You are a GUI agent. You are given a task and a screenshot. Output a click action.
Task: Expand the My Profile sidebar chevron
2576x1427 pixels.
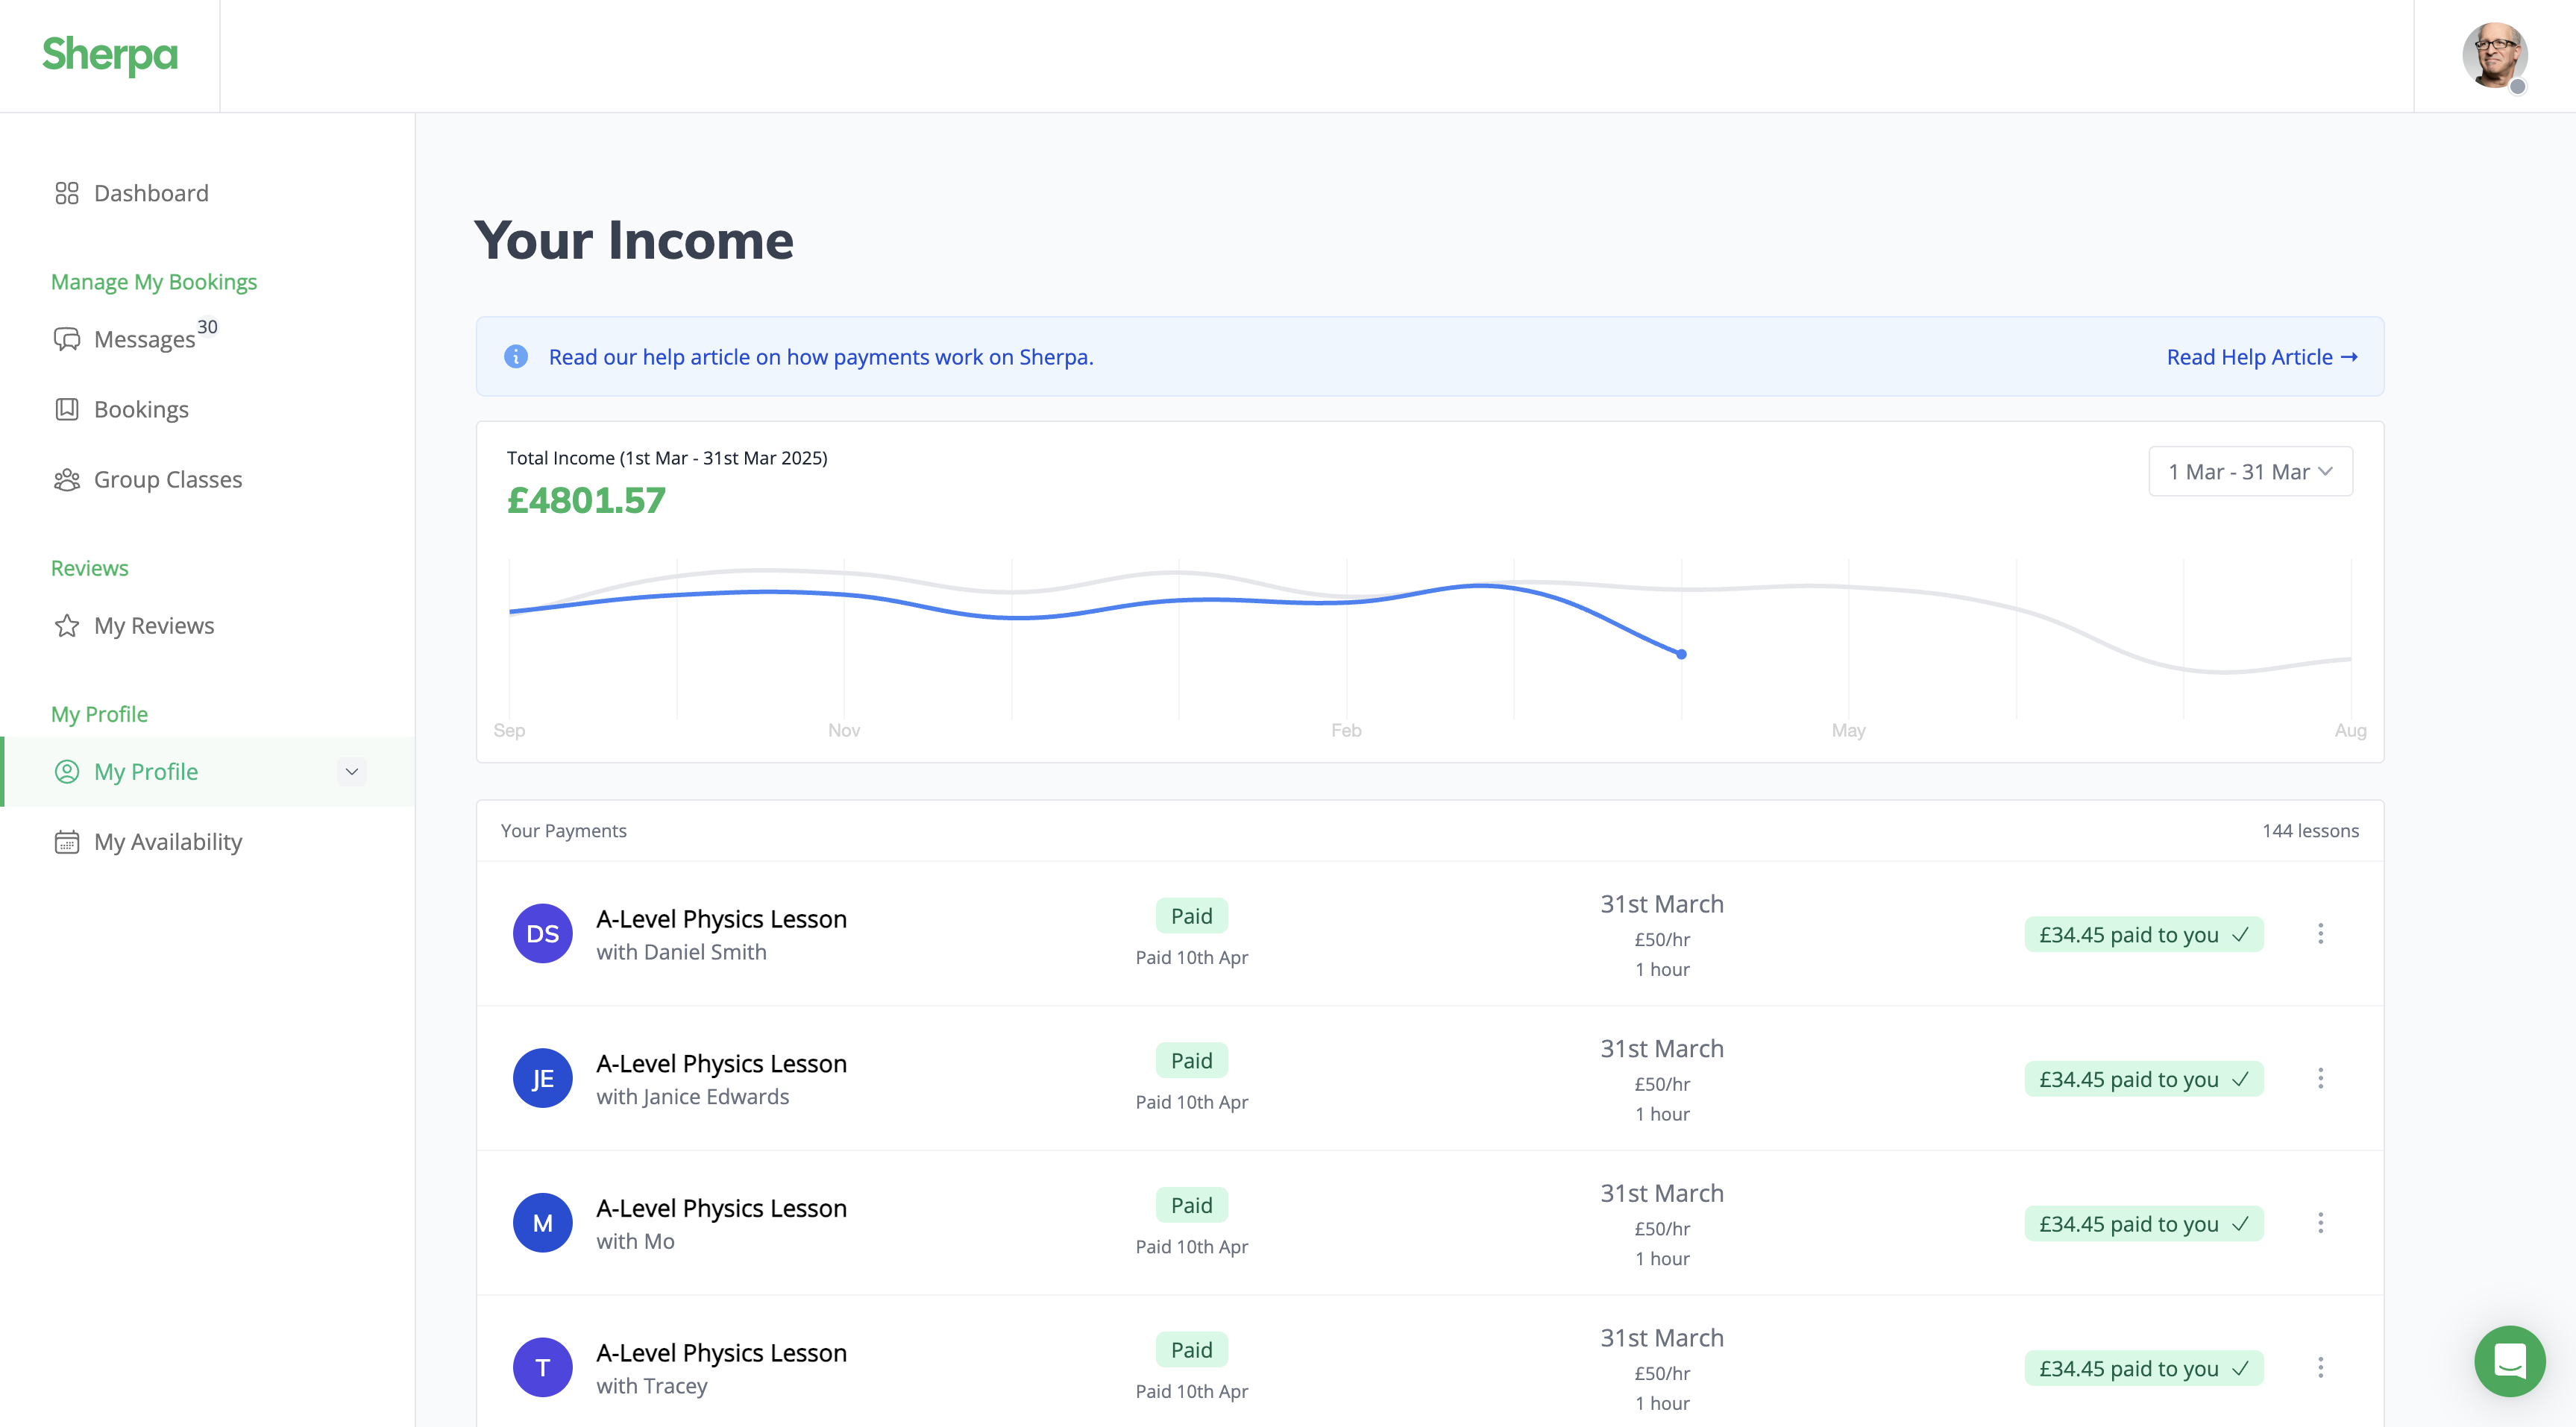pyautogui.click(x=351, y=772)
